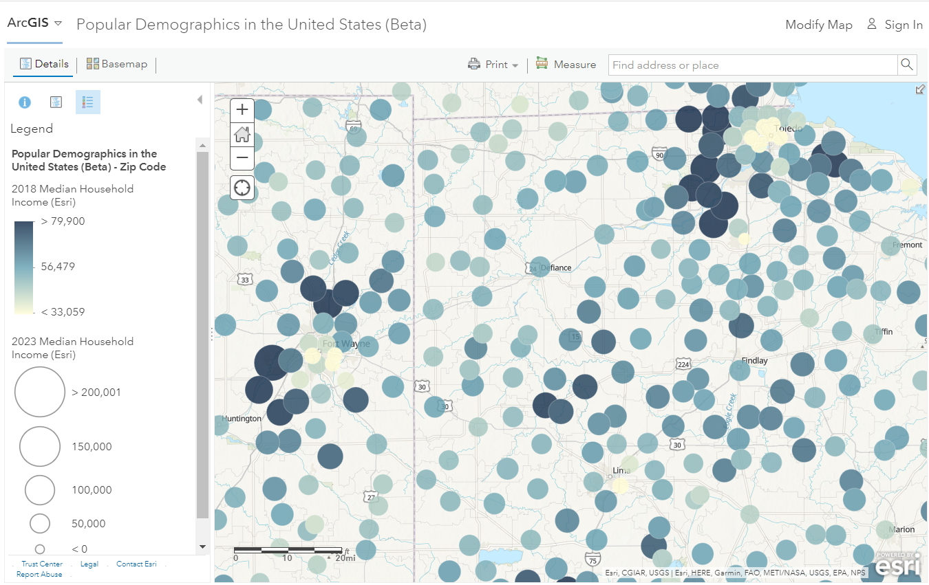Open the ArcGIS dropdown menu
Viewport: 929px width, 585px height.
tap(34, 23)
